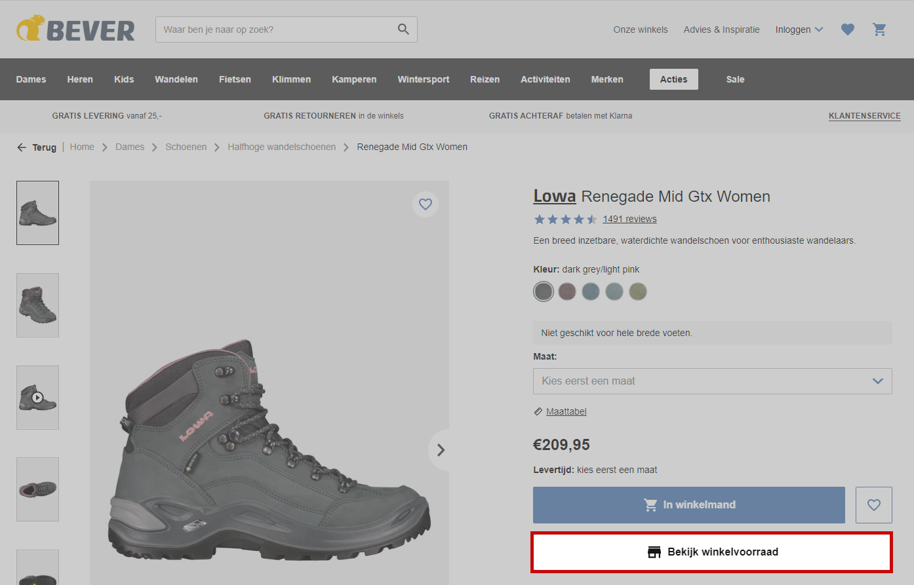Open the Acties menu tab
914x585 pixels.
(x=673, y=79)
